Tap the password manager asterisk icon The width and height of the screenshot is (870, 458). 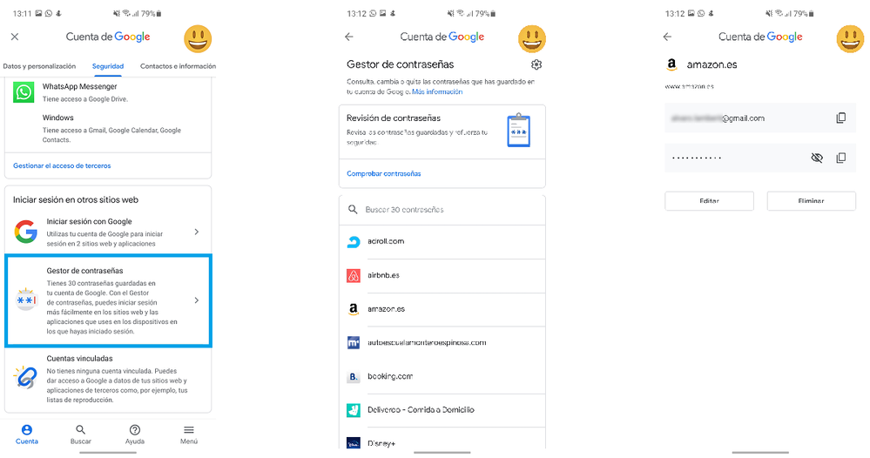click(25, 300)
